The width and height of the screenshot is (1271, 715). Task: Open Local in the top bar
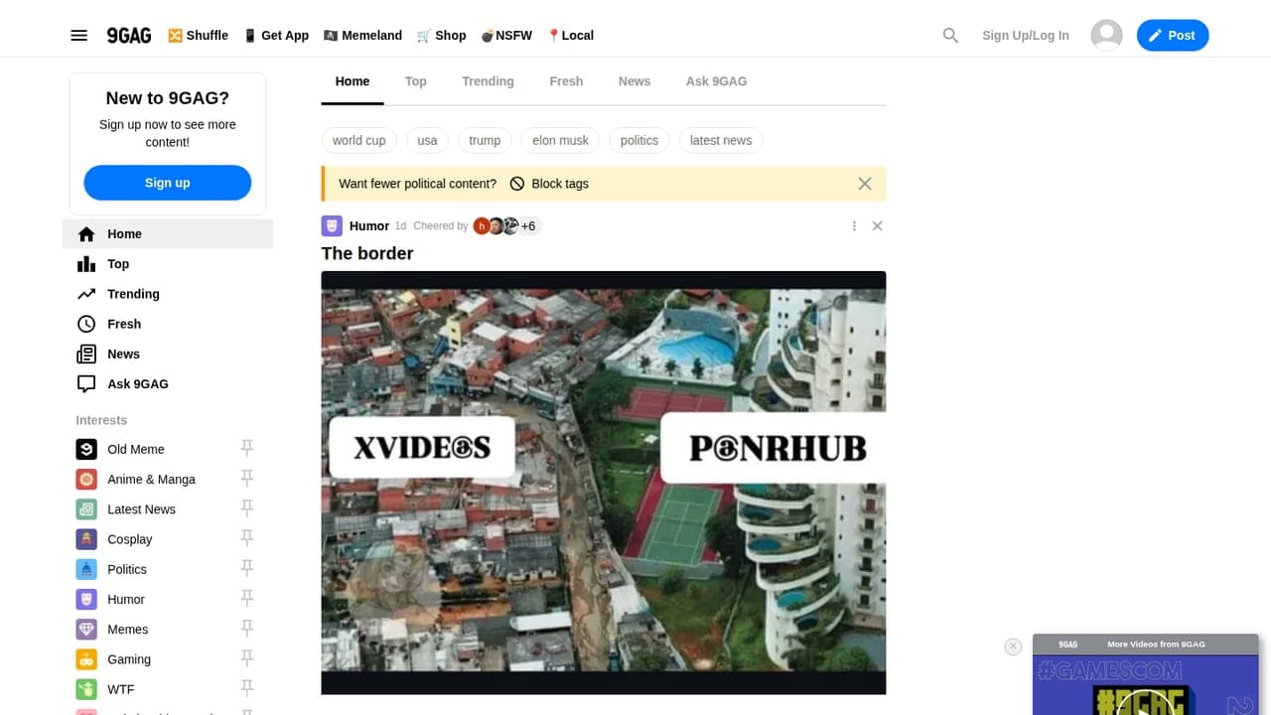coord(570,36)
